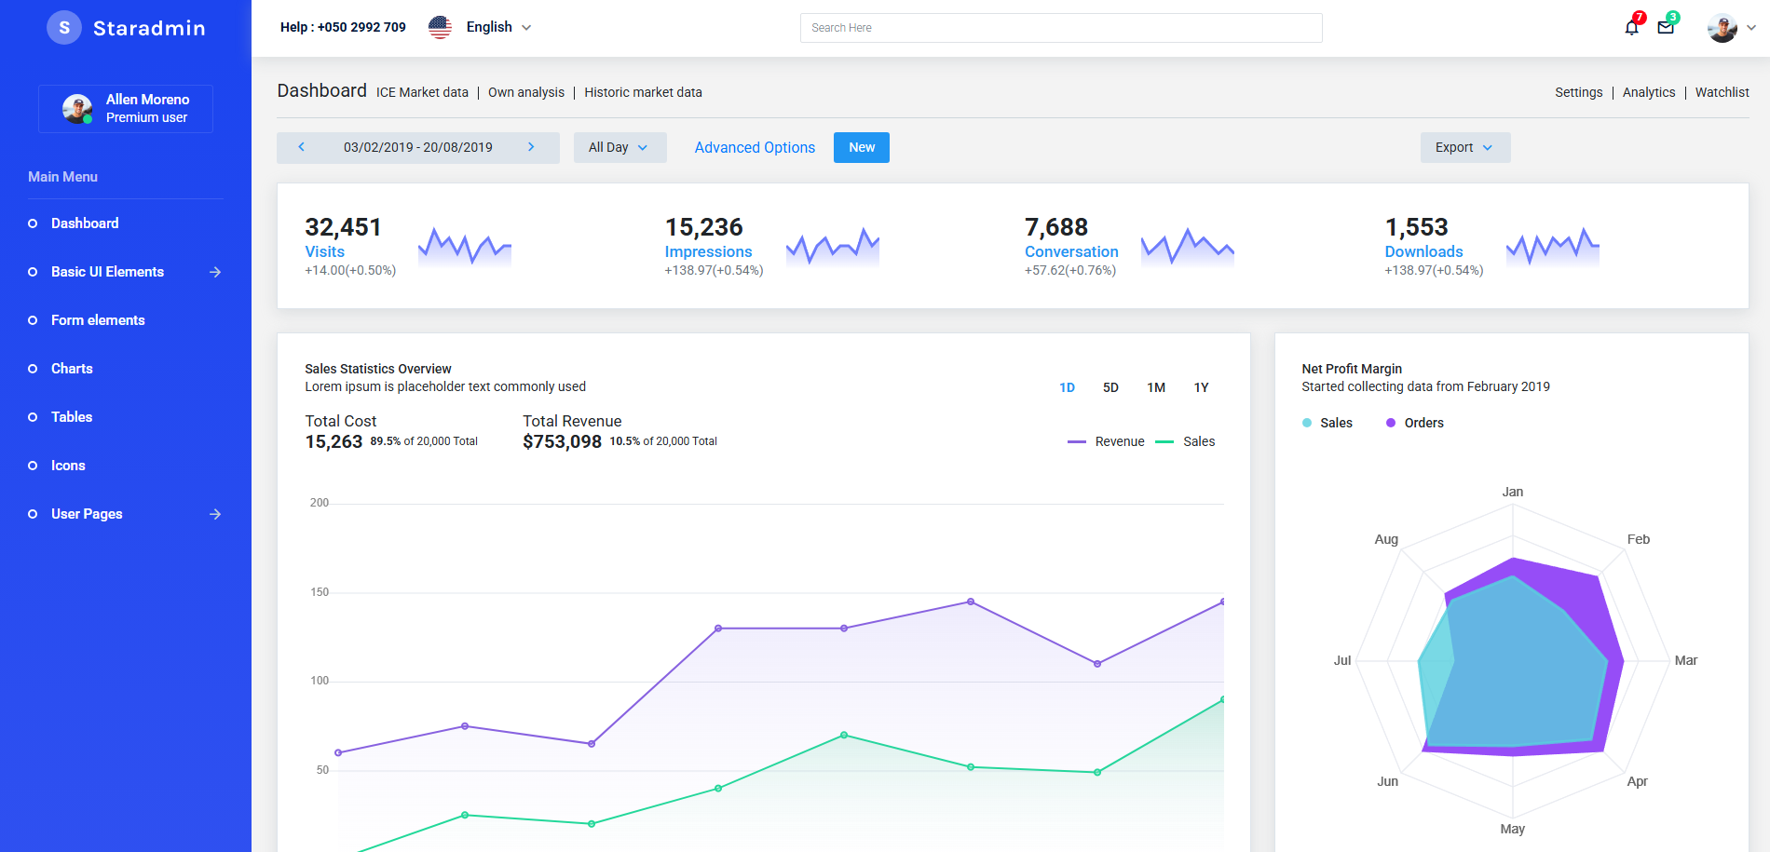The height and width of the screenshot is (852, 1770).
Task: Click the Visits sparkline chart
Action: (465, 247)
